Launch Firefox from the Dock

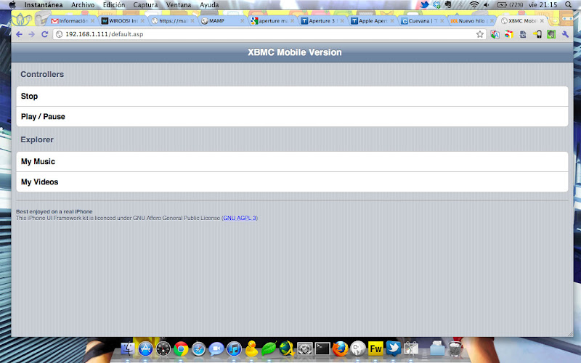pos(340,348)
